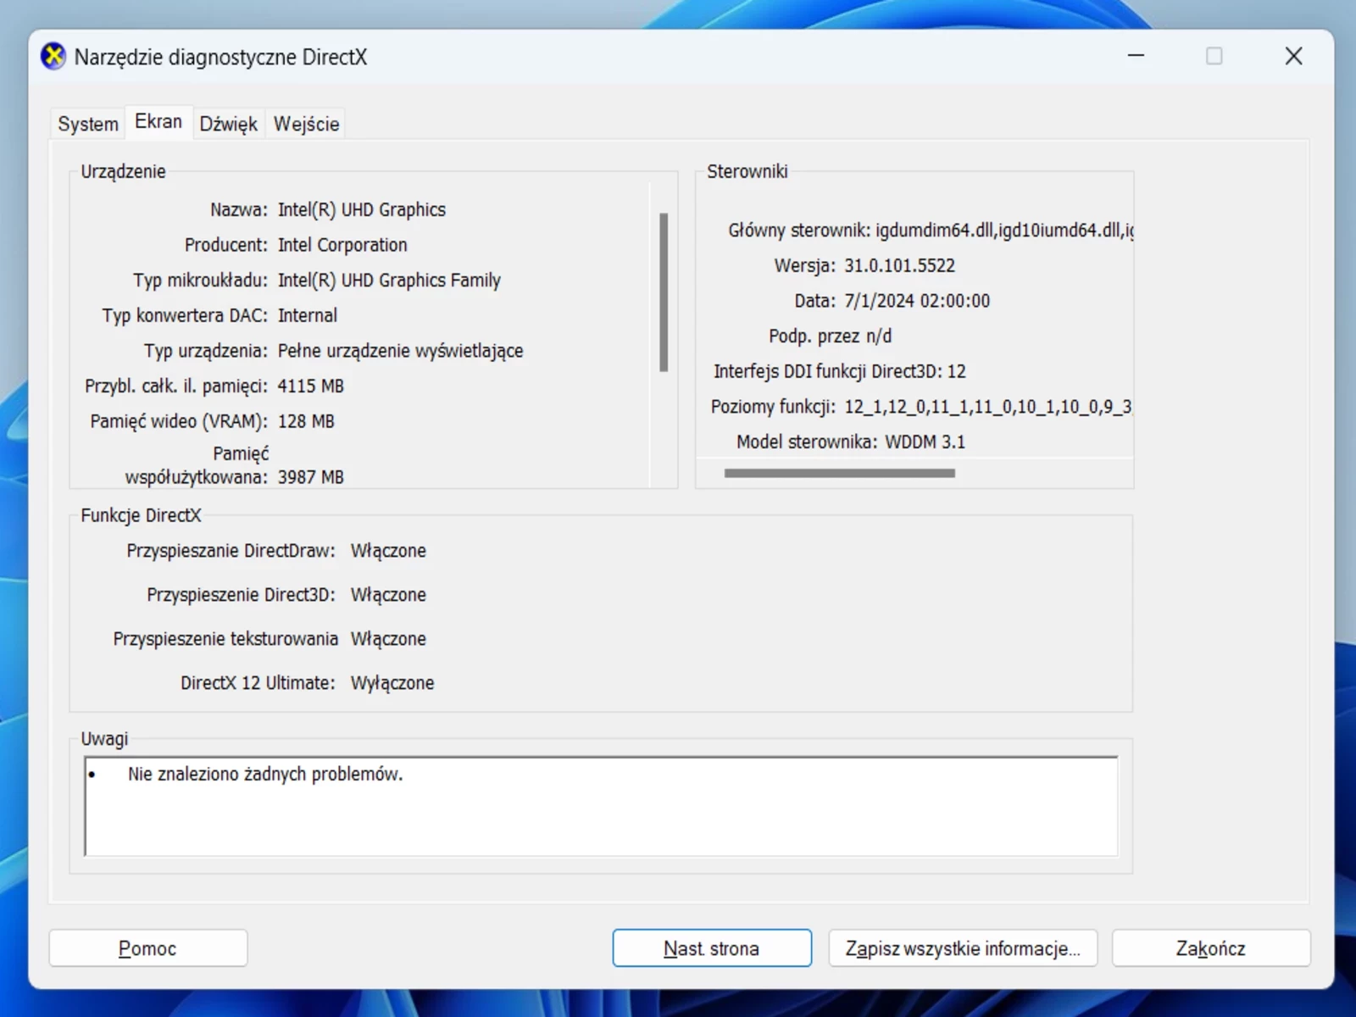The image size is (1356, 1017).
Task: Click 'Interfejs DDI funkcji Direct3D: 12' line
Action: [x=840, y=371]
